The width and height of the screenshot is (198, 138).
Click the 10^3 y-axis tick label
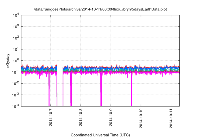click(x=16, y=26)
